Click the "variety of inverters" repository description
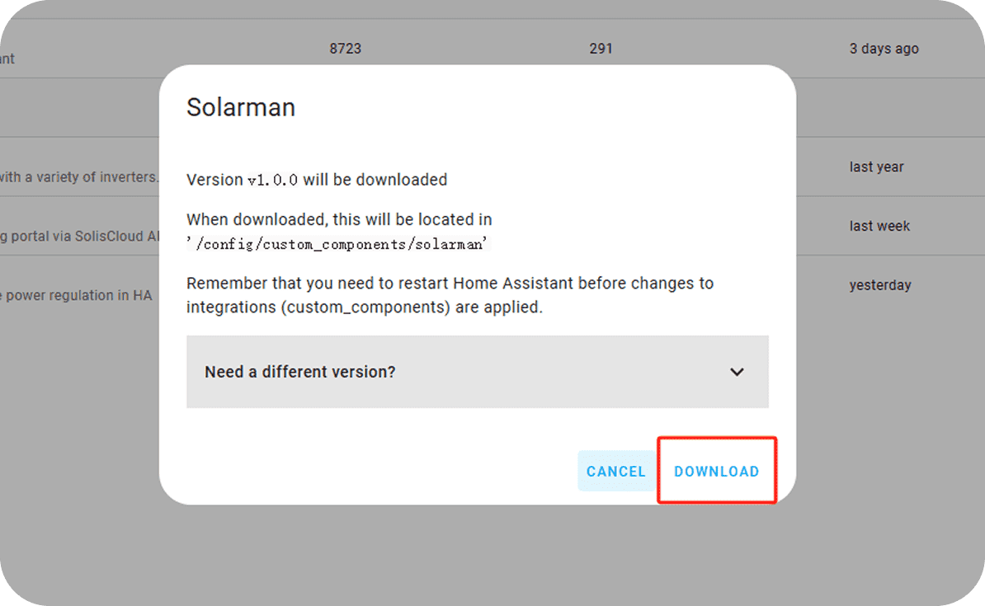This screenshot has width=985, height=606. 80,176
